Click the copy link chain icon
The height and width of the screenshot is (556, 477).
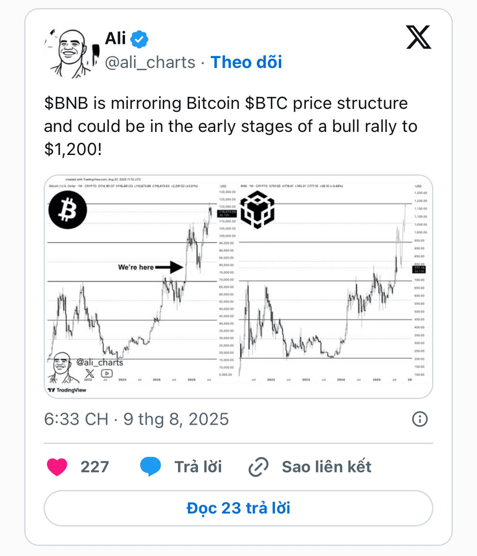258,467
